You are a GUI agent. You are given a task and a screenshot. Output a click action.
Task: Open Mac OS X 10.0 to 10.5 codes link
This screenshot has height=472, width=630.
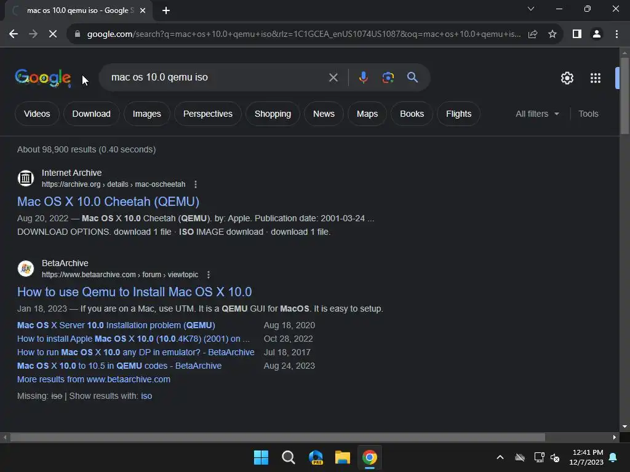[119, 366]
